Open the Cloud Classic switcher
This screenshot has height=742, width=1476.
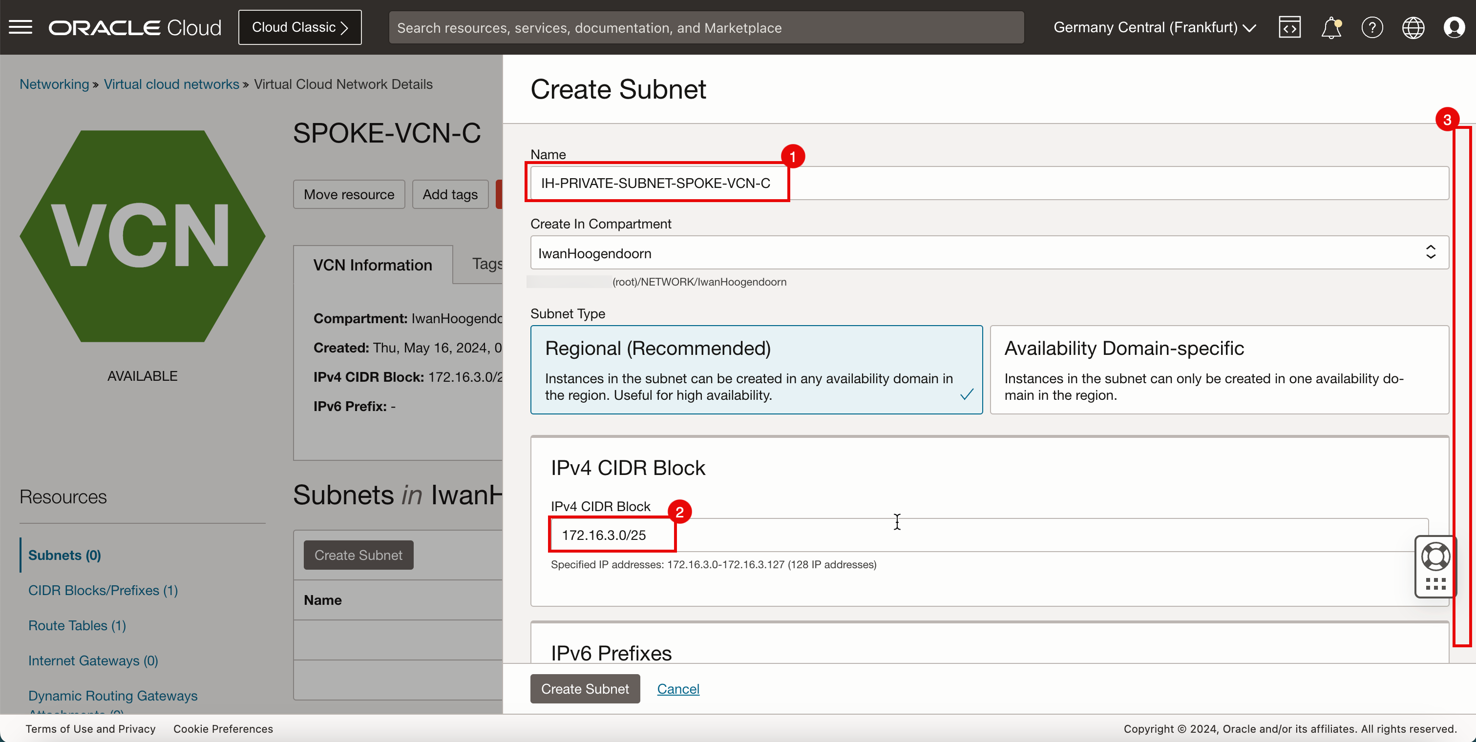(x=300, y=27)
